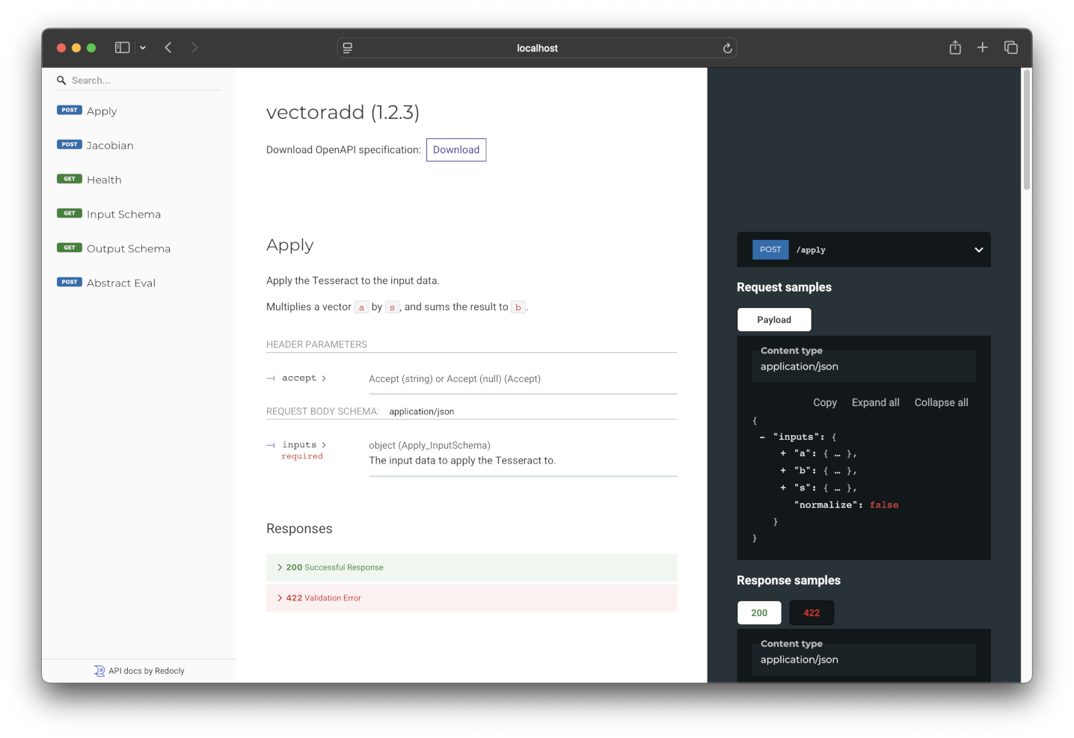
Task: Click object (Apply_InputSchema) type text
Action: point(429,446)
